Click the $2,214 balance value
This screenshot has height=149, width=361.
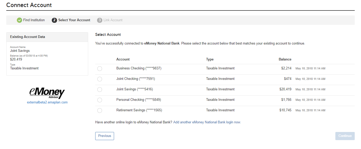286,68
